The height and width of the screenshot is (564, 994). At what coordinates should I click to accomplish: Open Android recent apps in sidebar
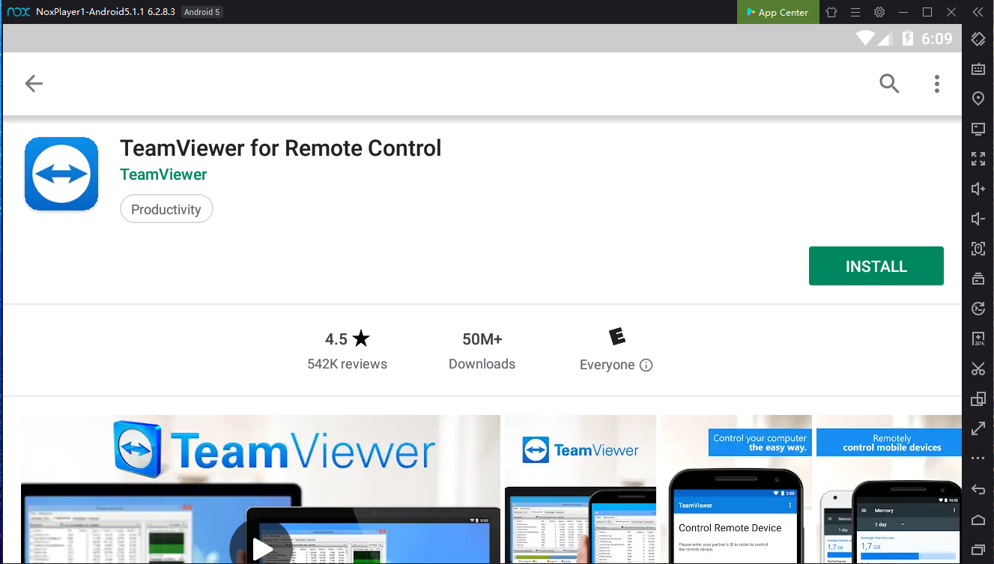978,550
